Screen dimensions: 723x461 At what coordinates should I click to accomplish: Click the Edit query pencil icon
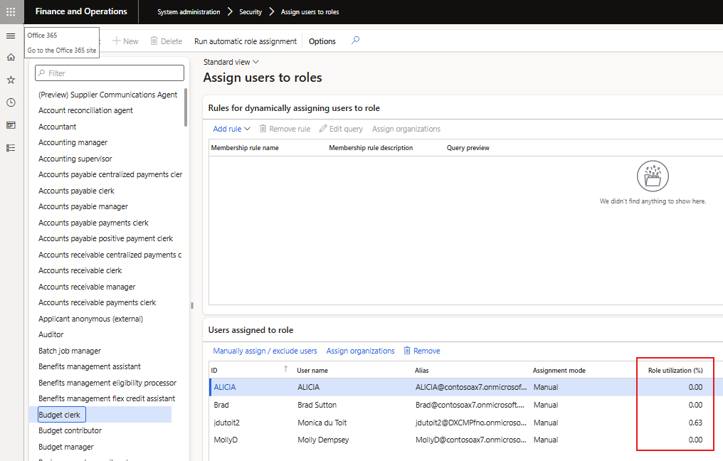point(321,129)
